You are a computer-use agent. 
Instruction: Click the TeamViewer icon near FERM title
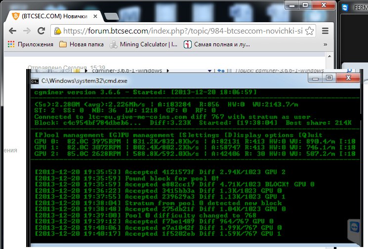point(345,8)
